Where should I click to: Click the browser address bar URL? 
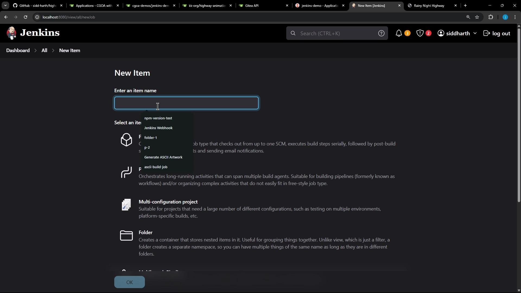(x=69, y=17)
